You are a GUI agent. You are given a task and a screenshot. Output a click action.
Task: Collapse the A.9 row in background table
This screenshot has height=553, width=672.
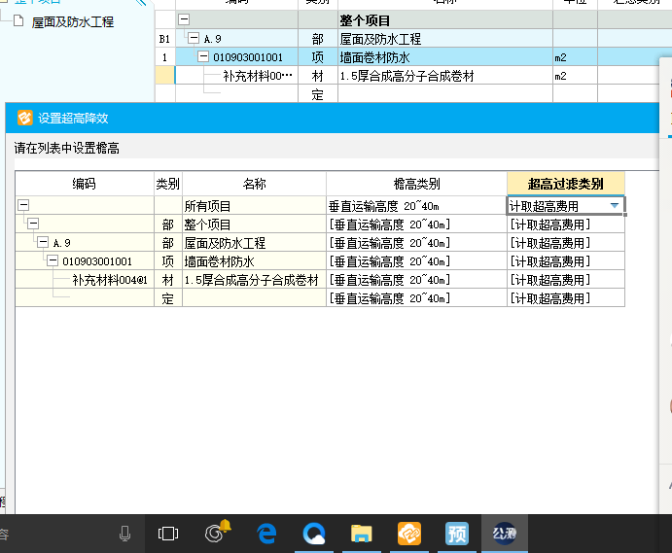pyautogui.click(x=194, y=38)
